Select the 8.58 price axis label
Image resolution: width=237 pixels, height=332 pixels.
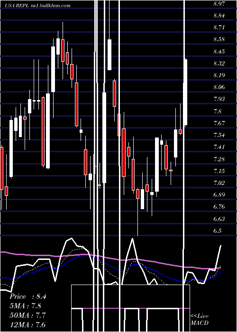click(x=219, y=39)
